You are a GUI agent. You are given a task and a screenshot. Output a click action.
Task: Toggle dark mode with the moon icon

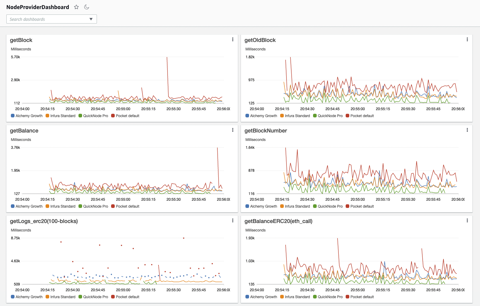[87, 7]
